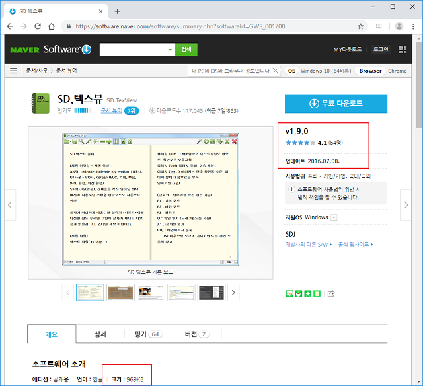Screen dimensions: 423x386
Task: Add to bookmark star share icon
Action: 308,293
